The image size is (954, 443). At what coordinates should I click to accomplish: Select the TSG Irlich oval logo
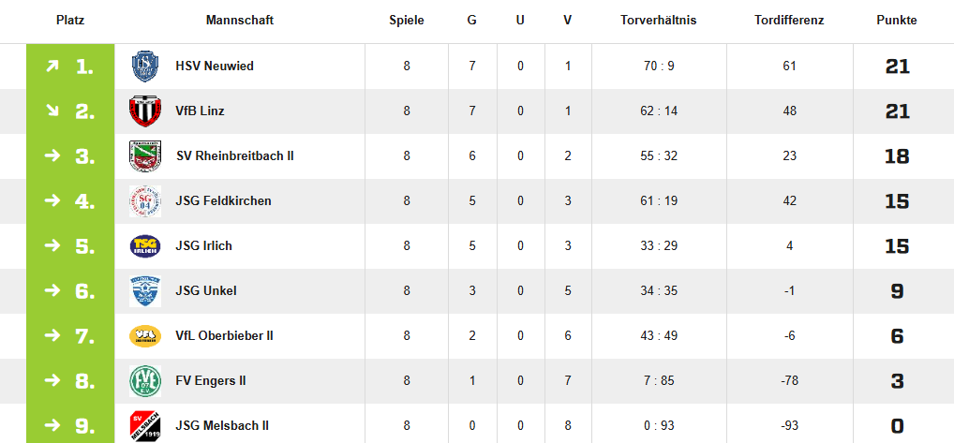(x=145, y=246)
